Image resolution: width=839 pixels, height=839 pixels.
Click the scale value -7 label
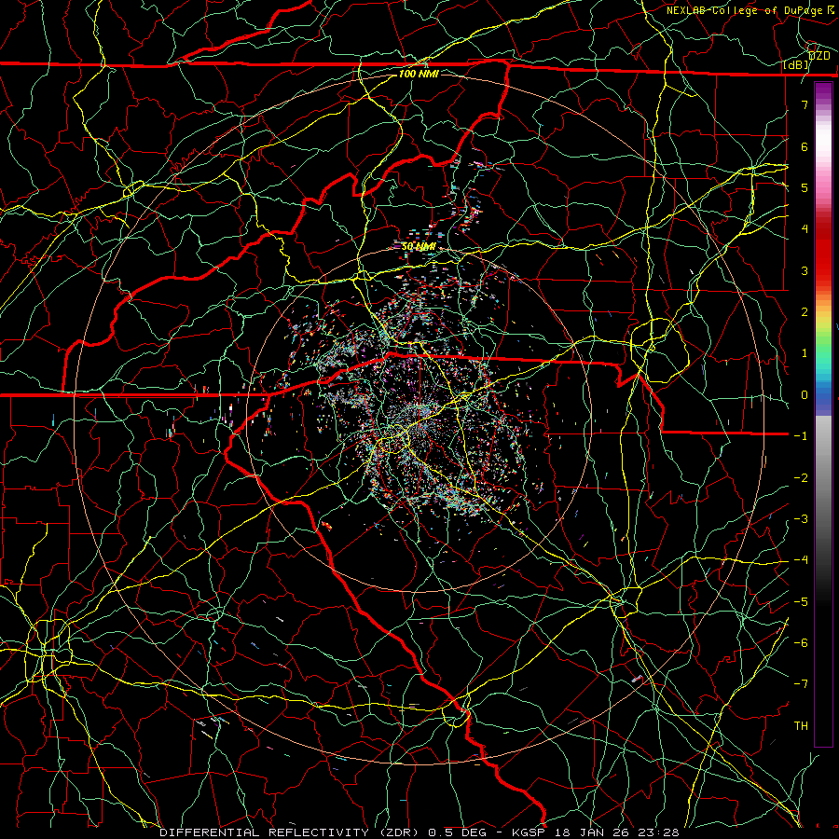pos(801,684)
